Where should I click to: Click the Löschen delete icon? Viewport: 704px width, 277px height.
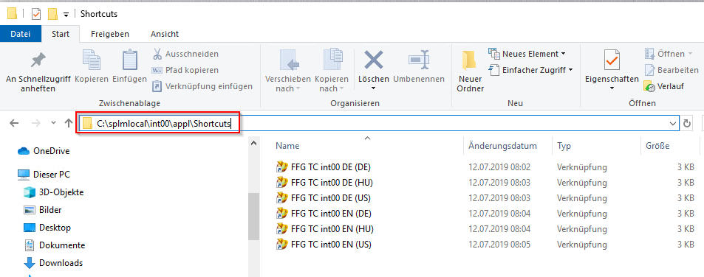point(373,60)
